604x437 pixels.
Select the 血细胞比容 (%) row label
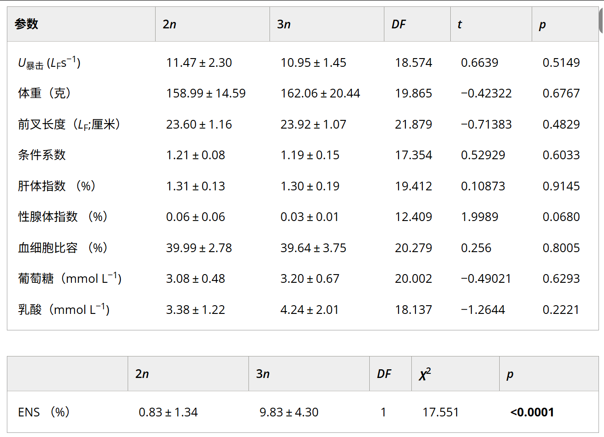pyautogui.click(x=63, y=248)
